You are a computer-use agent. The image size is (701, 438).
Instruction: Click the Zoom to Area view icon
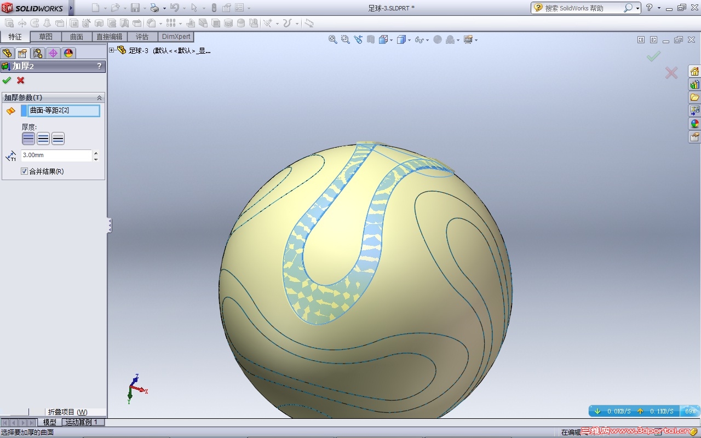coord(346,39)
